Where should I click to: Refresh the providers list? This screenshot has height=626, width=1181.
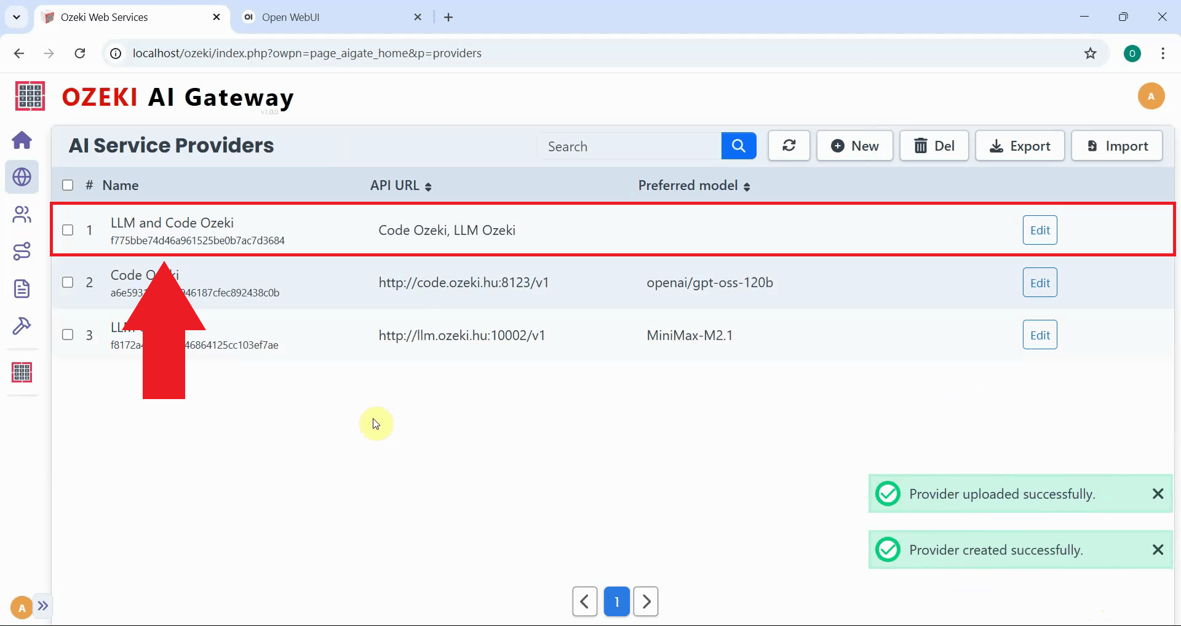789,146
